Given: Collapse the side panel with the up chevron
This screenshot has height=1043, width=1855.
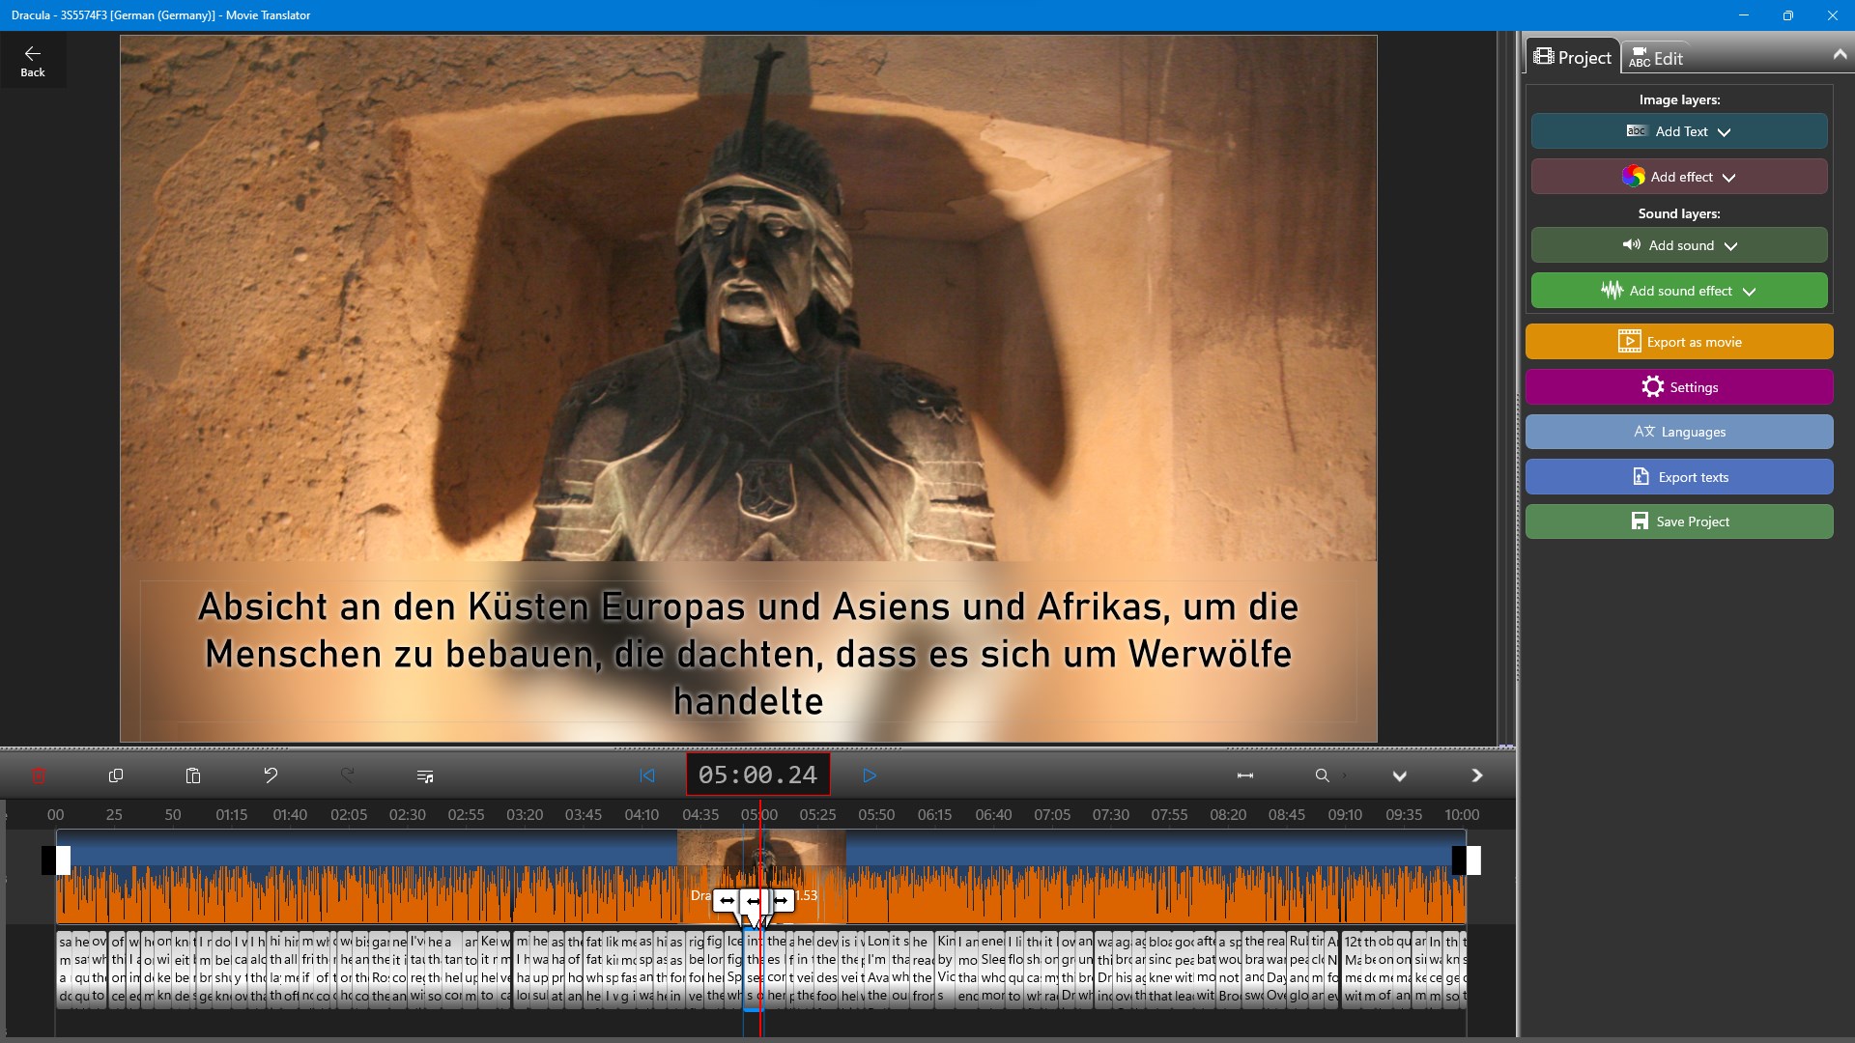Looking at the screenshot, I should coord(1840,56).
